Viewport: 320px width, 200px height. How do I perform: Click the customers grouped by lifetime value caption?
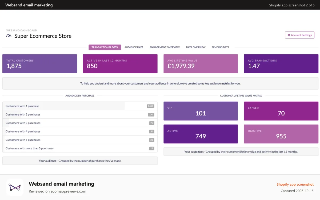(241, 152)
